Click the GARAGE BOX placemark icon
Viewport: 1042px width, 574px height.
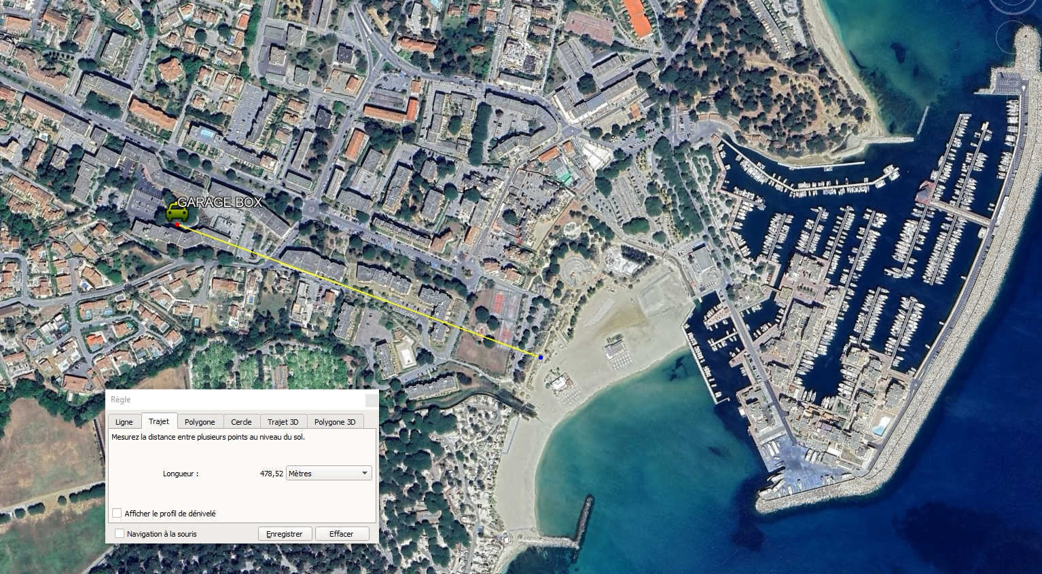pyautogui.click(x=177, y=213)
